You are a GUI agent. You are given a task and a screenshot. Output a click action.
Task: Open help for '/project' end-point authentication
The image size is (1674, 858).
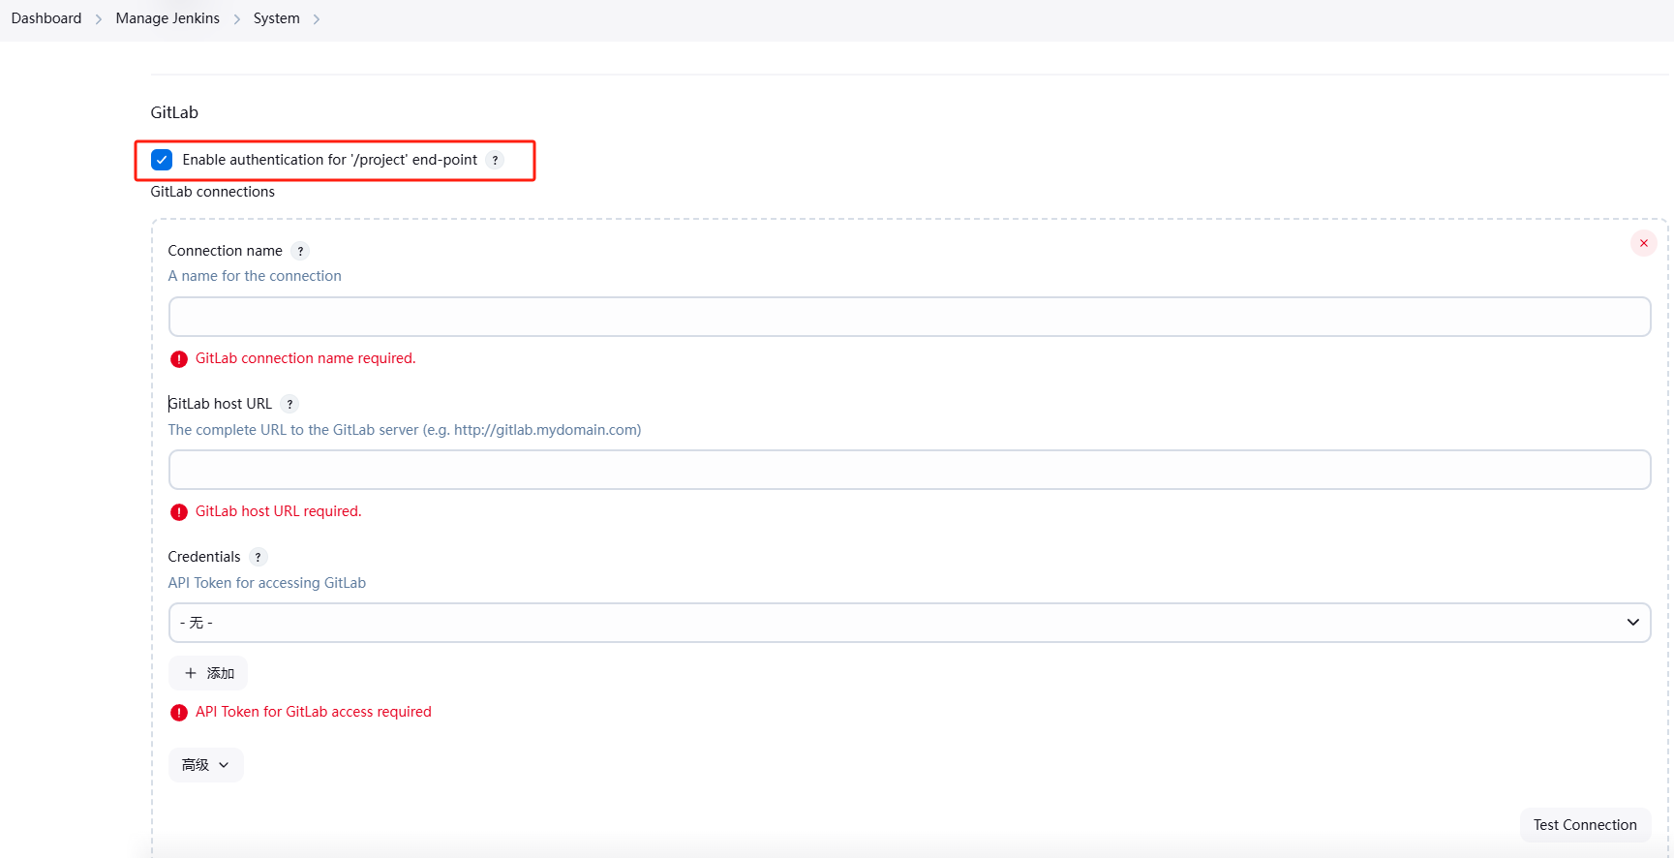[x=495, y=160]
